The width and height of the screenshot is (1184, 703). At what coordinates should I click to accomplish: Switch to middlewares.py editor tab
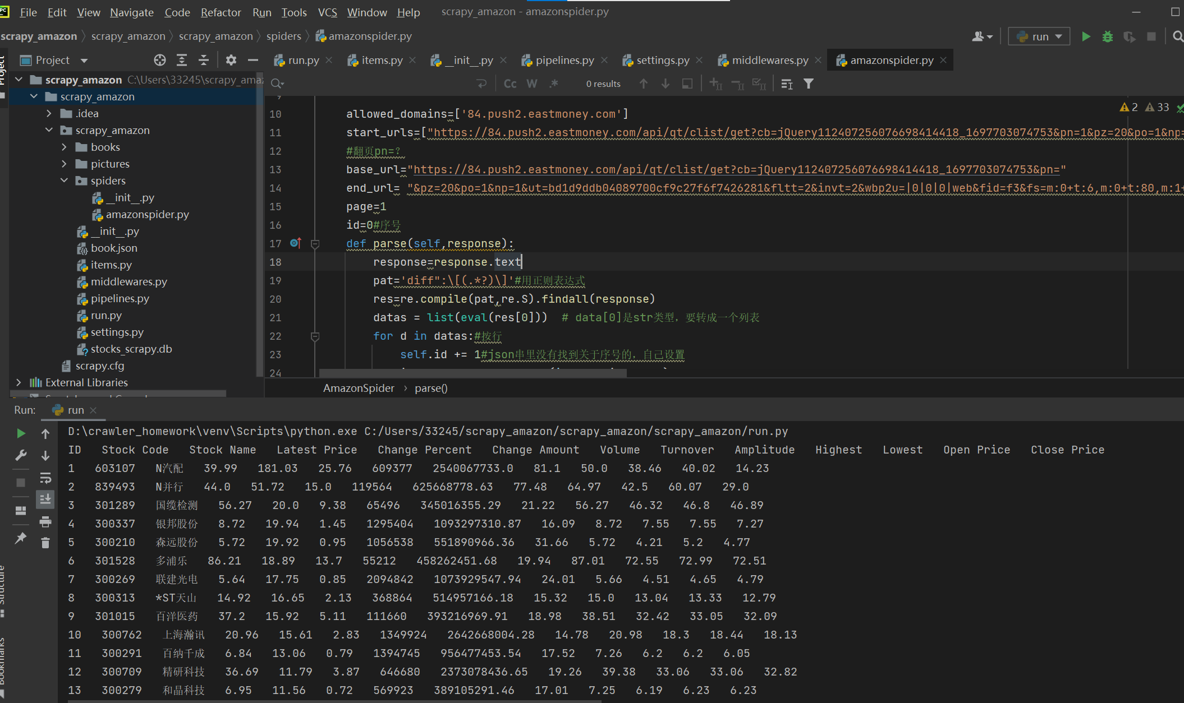coord(770,60)
